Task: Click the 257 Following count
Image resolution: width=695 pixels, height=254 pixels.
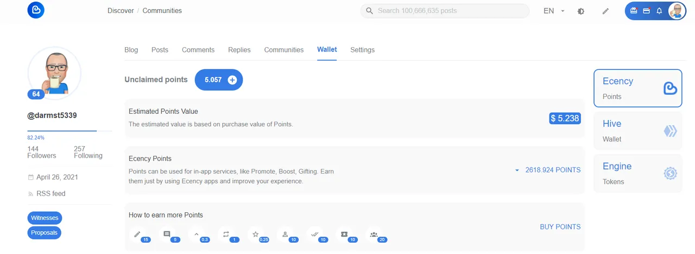Action: (x=88, y=152)
